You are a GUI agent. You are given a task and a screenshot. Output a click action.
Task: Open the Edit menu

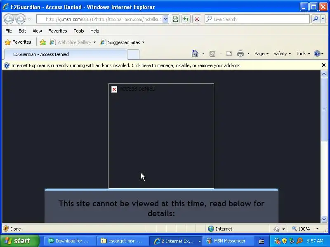[x=22, y=31]
